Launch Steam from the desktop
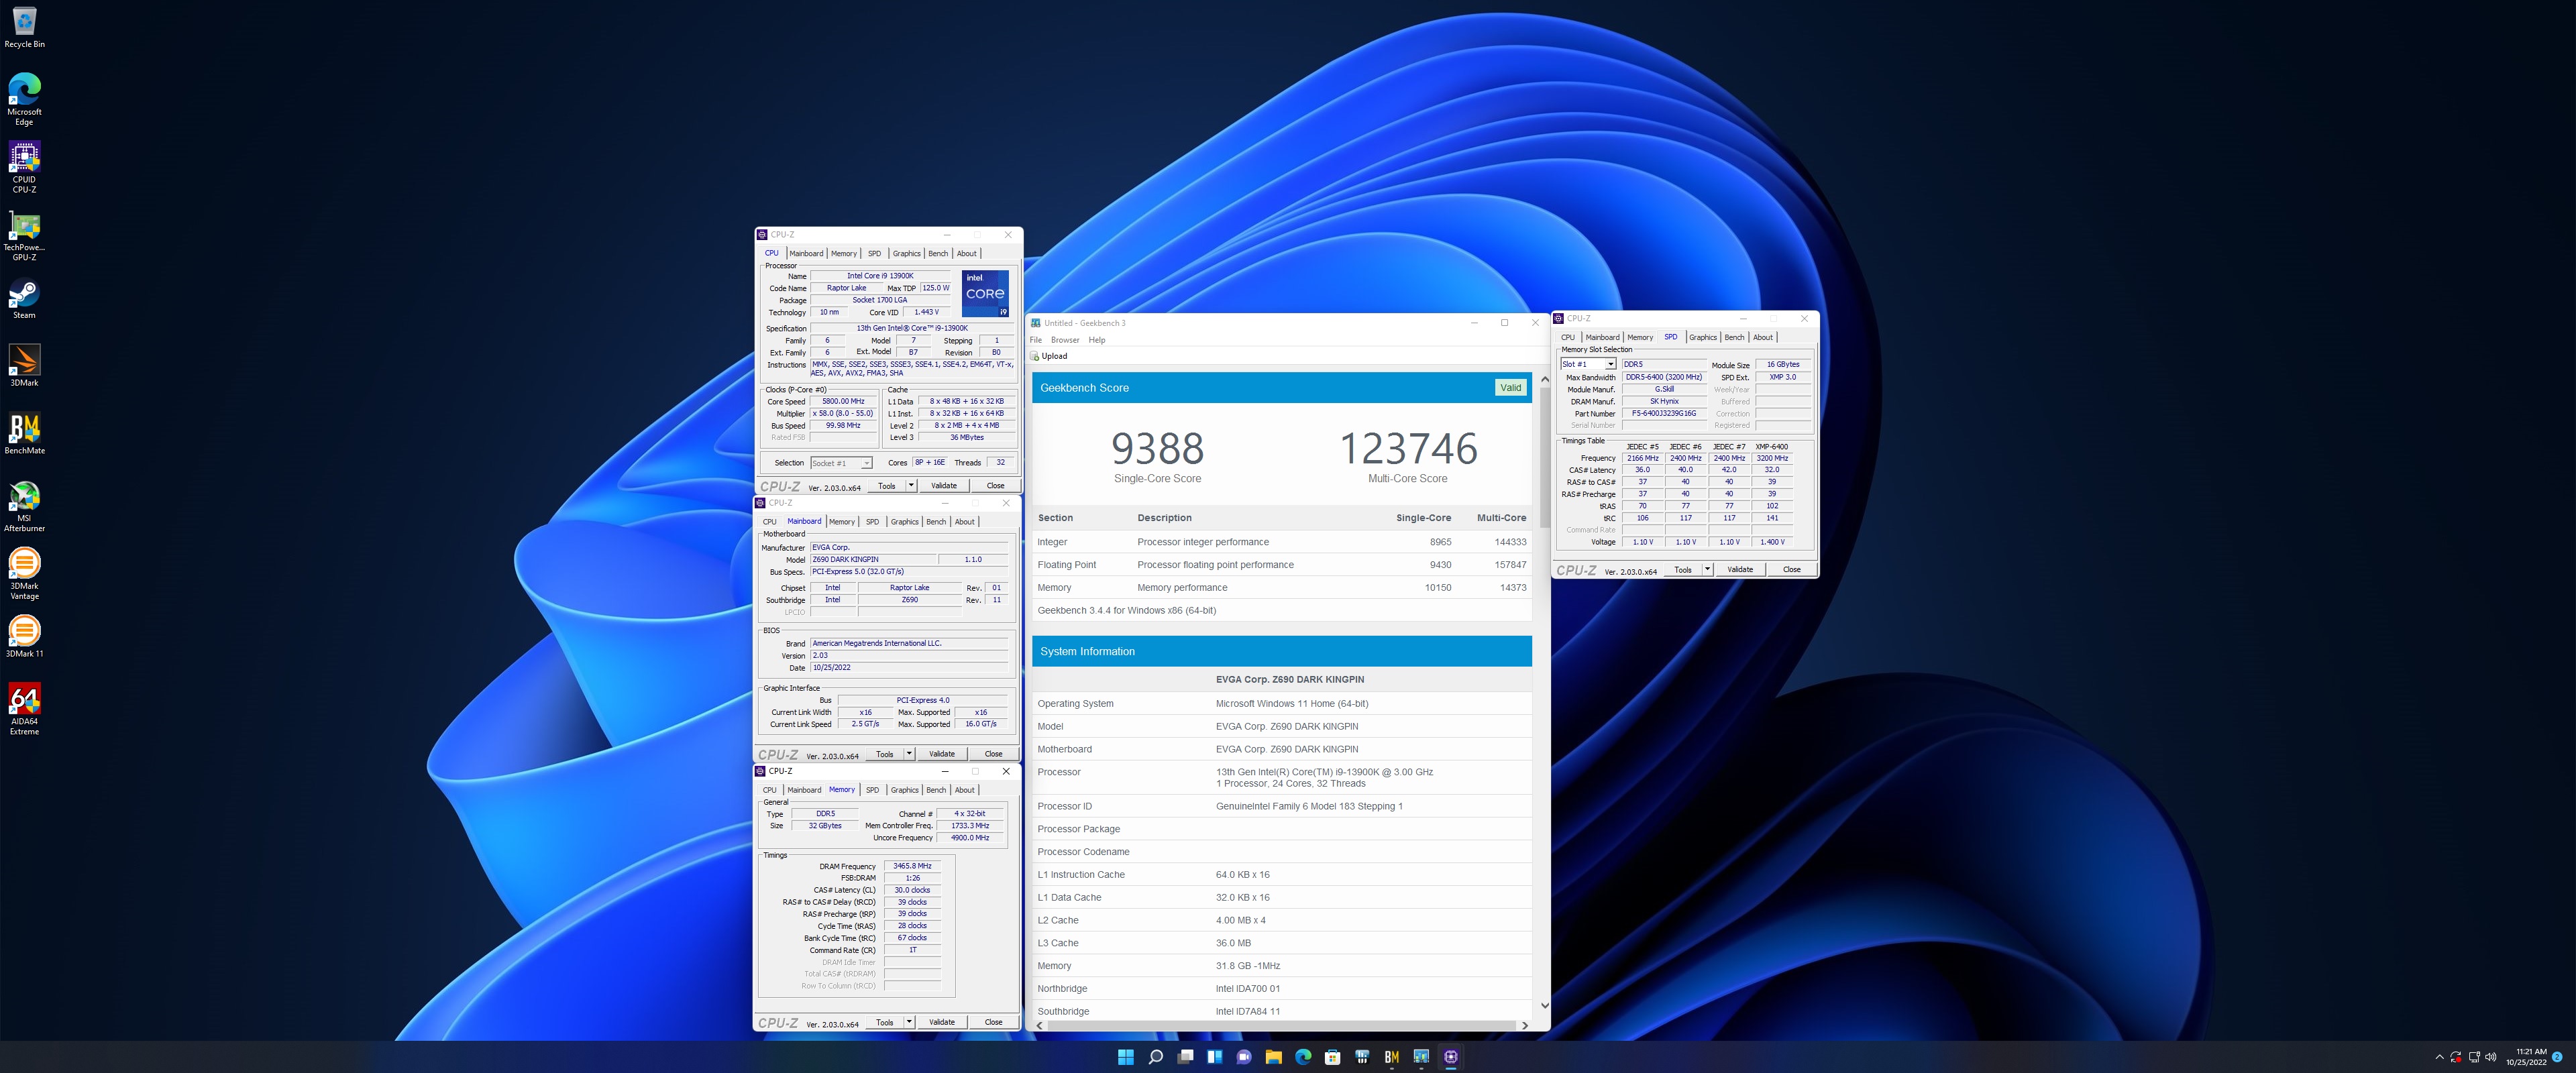The width and height of the screenshot is (2576, 1073). (24, 299)
